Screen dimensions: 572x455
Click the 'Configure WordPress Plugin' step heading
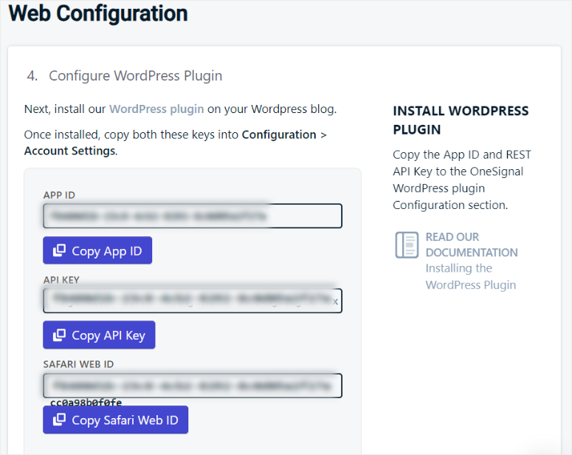[135, 75]
